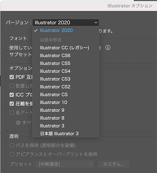Choose Illustrator 10 from version list

(66, 102)
